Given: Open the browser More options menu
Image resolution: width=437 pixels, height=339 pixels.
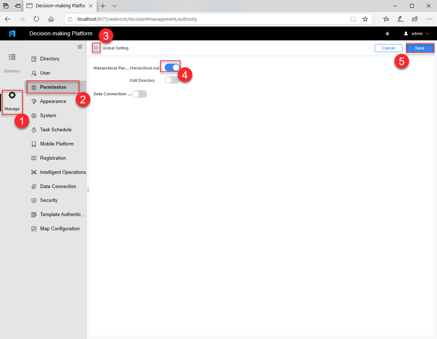Looking at the screenshot, I should pos(429,19).
